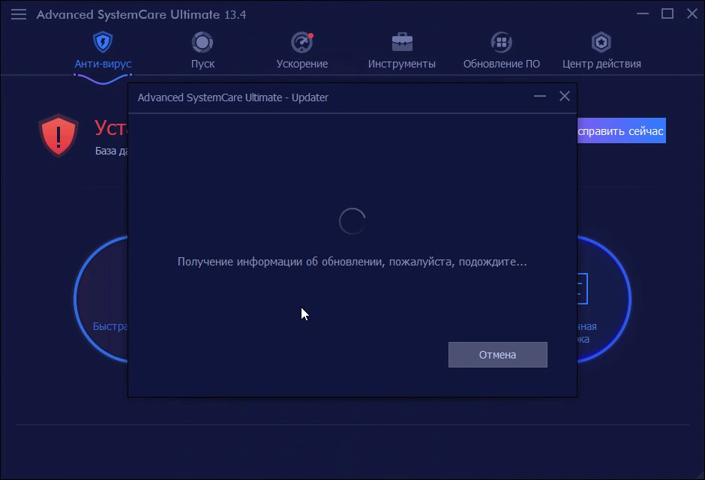Click the Updater dialog title text
This screenshot has width=705, height=480.
[233, 97]
